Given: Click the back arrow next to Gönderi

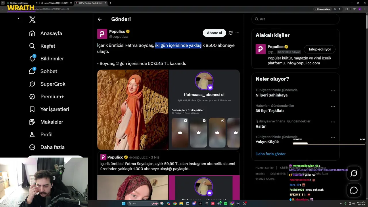Looking at the screenshot, I should point(100,19).
